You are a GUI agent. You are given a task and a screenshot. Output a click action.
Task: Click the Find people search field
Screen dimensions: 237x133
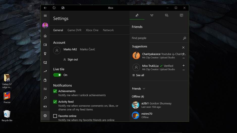click(x=156, y=38)
